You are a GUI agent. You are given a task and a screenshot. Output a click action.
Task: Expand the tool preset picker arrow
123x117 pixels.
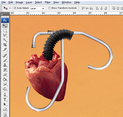point(10,8)
